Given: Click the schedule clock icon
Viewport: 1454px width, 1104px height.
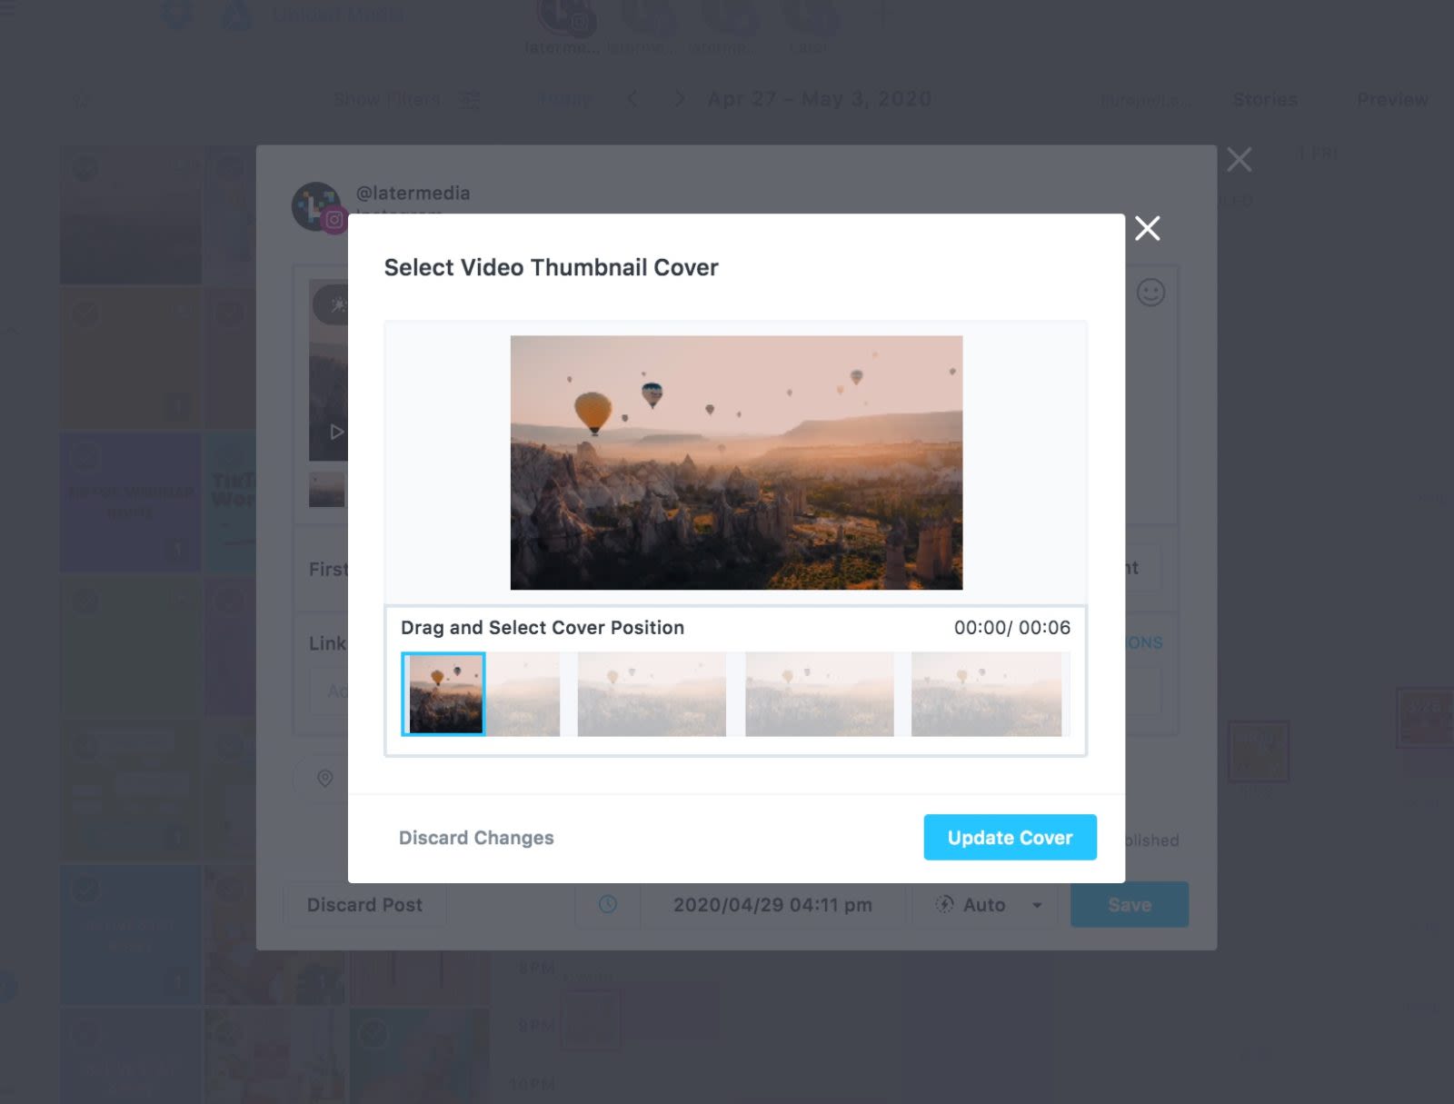Looking at the screenshot, I should (608, 904).
